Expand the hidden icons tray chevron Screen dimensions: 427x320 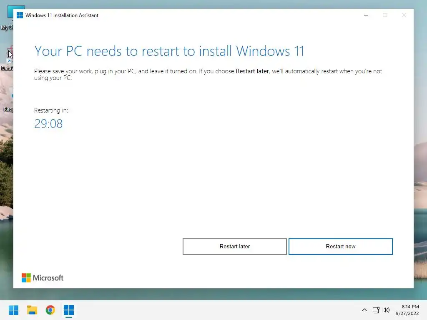point(364,310)
